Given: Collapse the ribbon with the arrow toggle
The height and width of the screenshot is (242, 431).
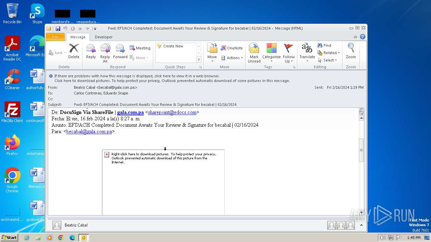Looking at the screenshot, I should (355, 37).
